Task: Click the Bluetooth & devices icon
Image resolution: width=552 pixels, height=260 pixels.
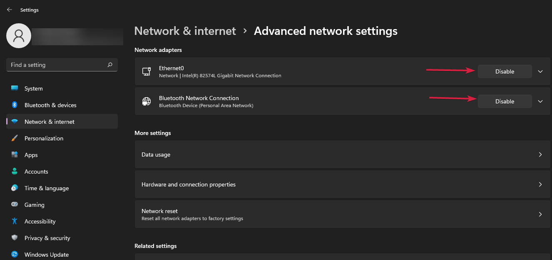Action: coord(15,105)
